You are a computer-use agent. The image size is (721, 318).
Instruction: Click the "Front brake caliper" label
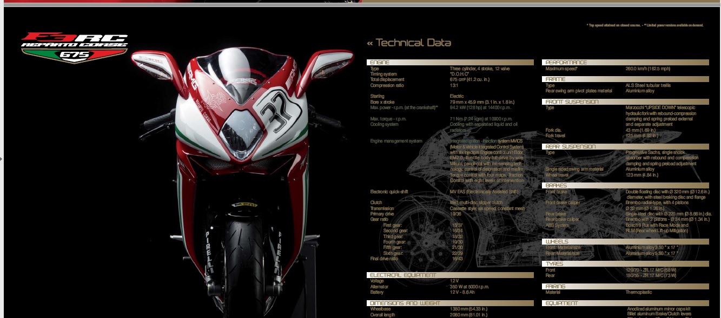[564, 202]
